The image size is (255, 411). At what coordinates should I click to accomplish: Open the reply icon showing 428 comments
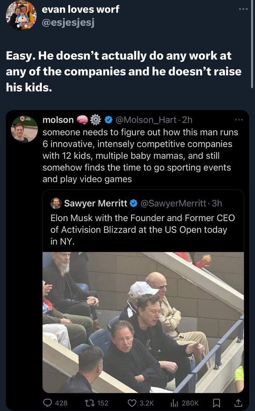tap(49, 403)
